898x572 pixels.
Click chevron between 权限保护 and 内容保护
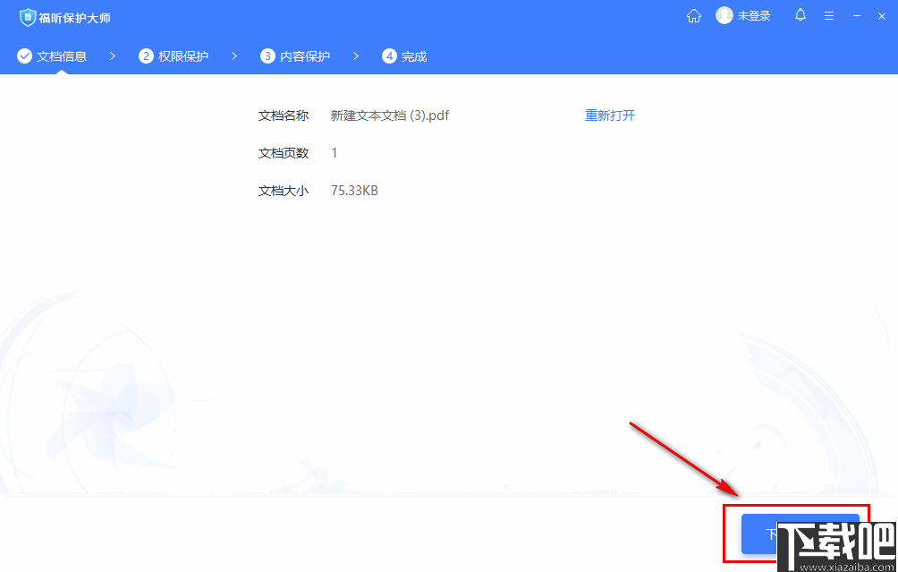point(233,55)
